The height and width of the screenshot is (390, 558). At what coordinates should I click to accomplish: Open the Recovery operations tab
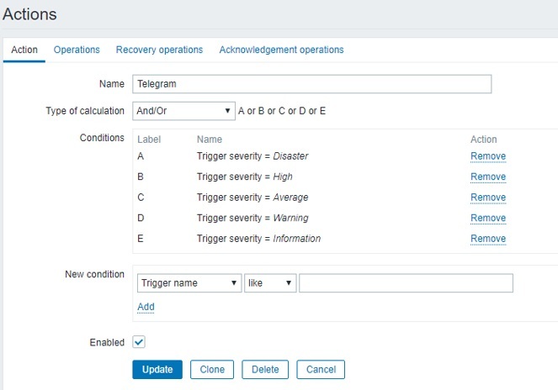click(x=159, y=50)
